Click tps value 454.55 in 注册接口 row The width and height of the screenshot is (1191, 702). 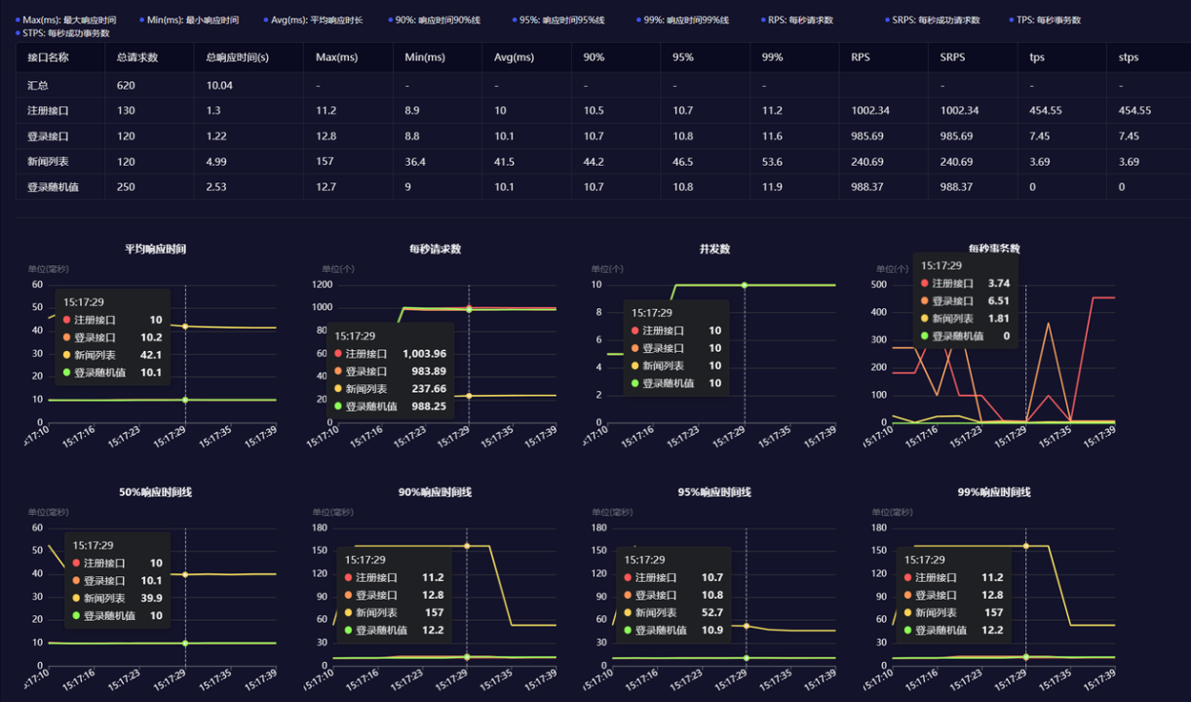[1045, 111]
